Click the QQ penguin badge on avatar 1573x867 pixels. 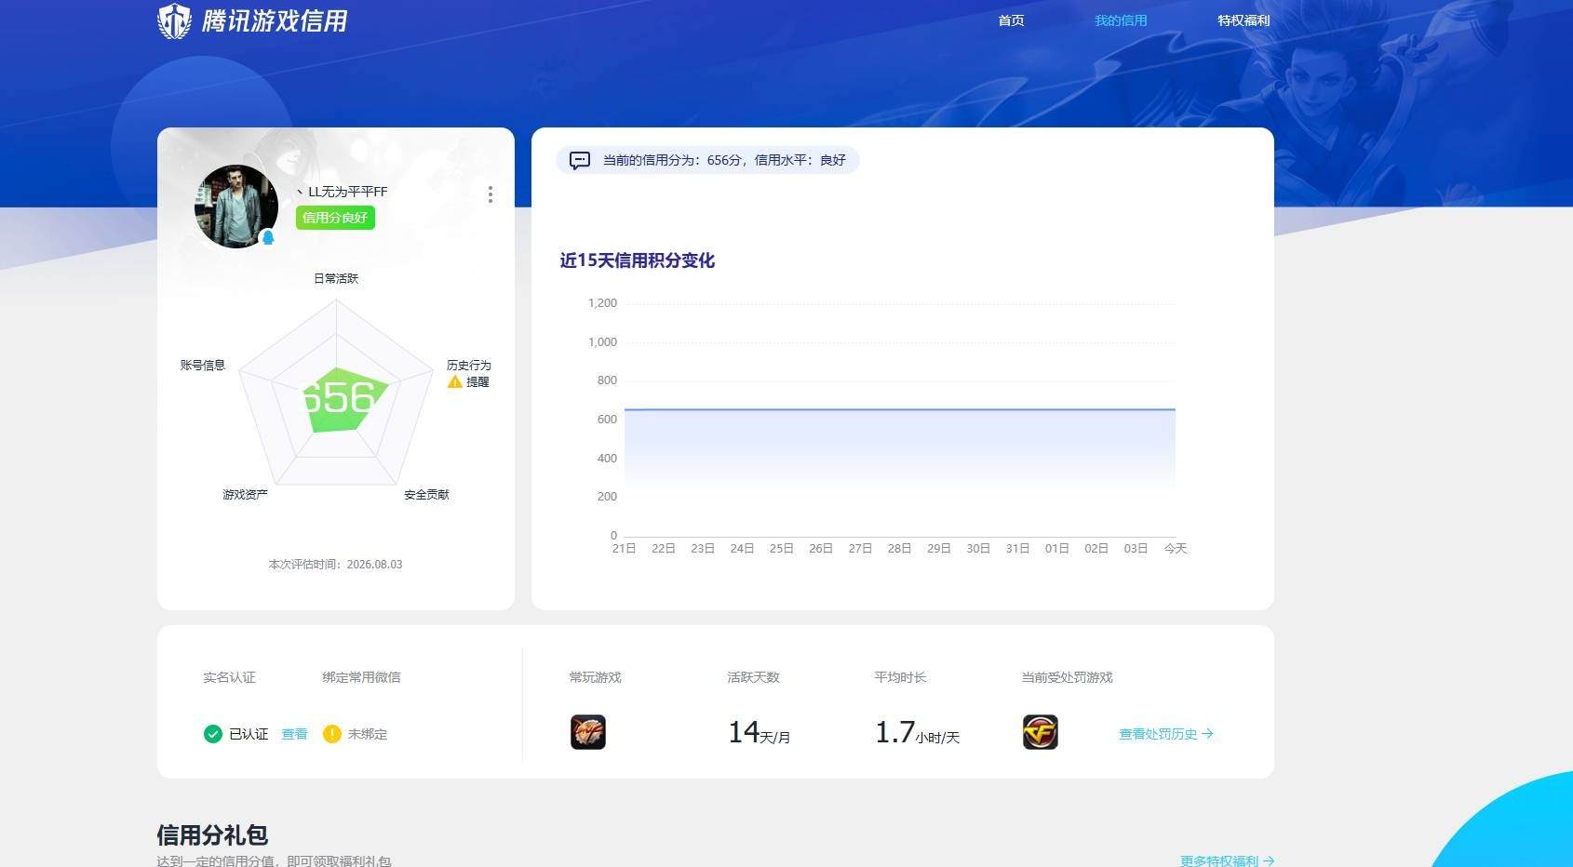tap(268, 237)
